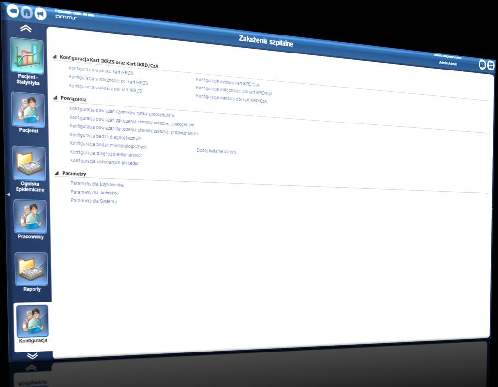Collapse the Powiązania section triangle

(x=55, y=98)
